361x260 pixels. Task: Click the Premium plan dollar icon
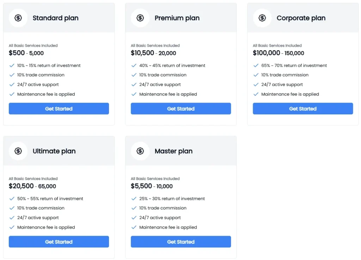[140, 18]
